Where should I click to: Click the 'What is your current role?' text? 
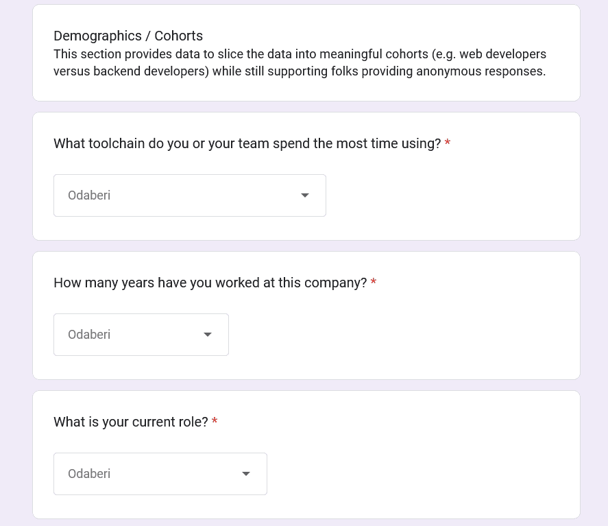[x=130, y=422]
